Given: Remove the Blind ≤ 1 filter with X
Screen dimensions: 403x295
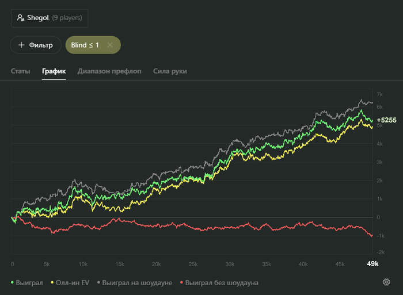Looking at the screenshot, I should click(x=110, y=45).
